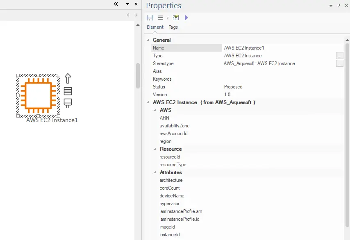This screenshot has height=240, width=350.
Task: Select the region property
Action: coord(166,141)
